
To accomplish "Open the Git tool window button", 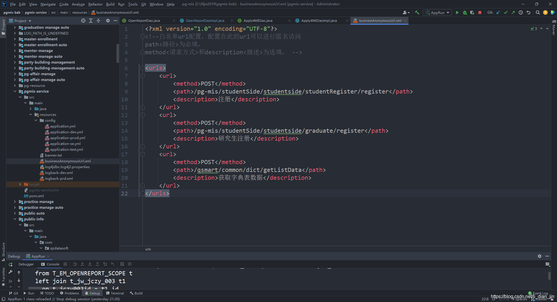I will coord(13,293).
